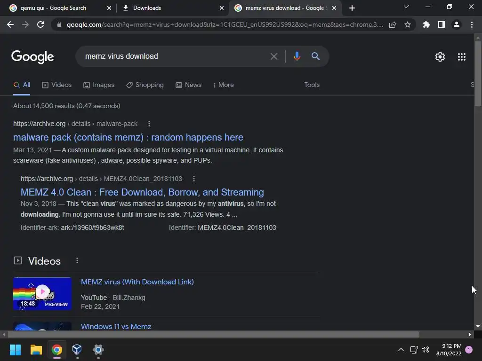Open volume control in system tray
This screenshot has height=361, width=482.
[x=426, y=350]
